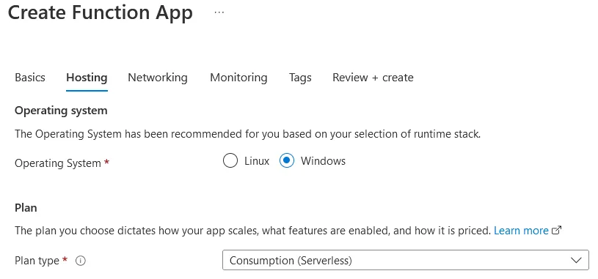Click the bold Plan section heading
Viewport: 598px width, 279px height.
[x=26, y=208]
